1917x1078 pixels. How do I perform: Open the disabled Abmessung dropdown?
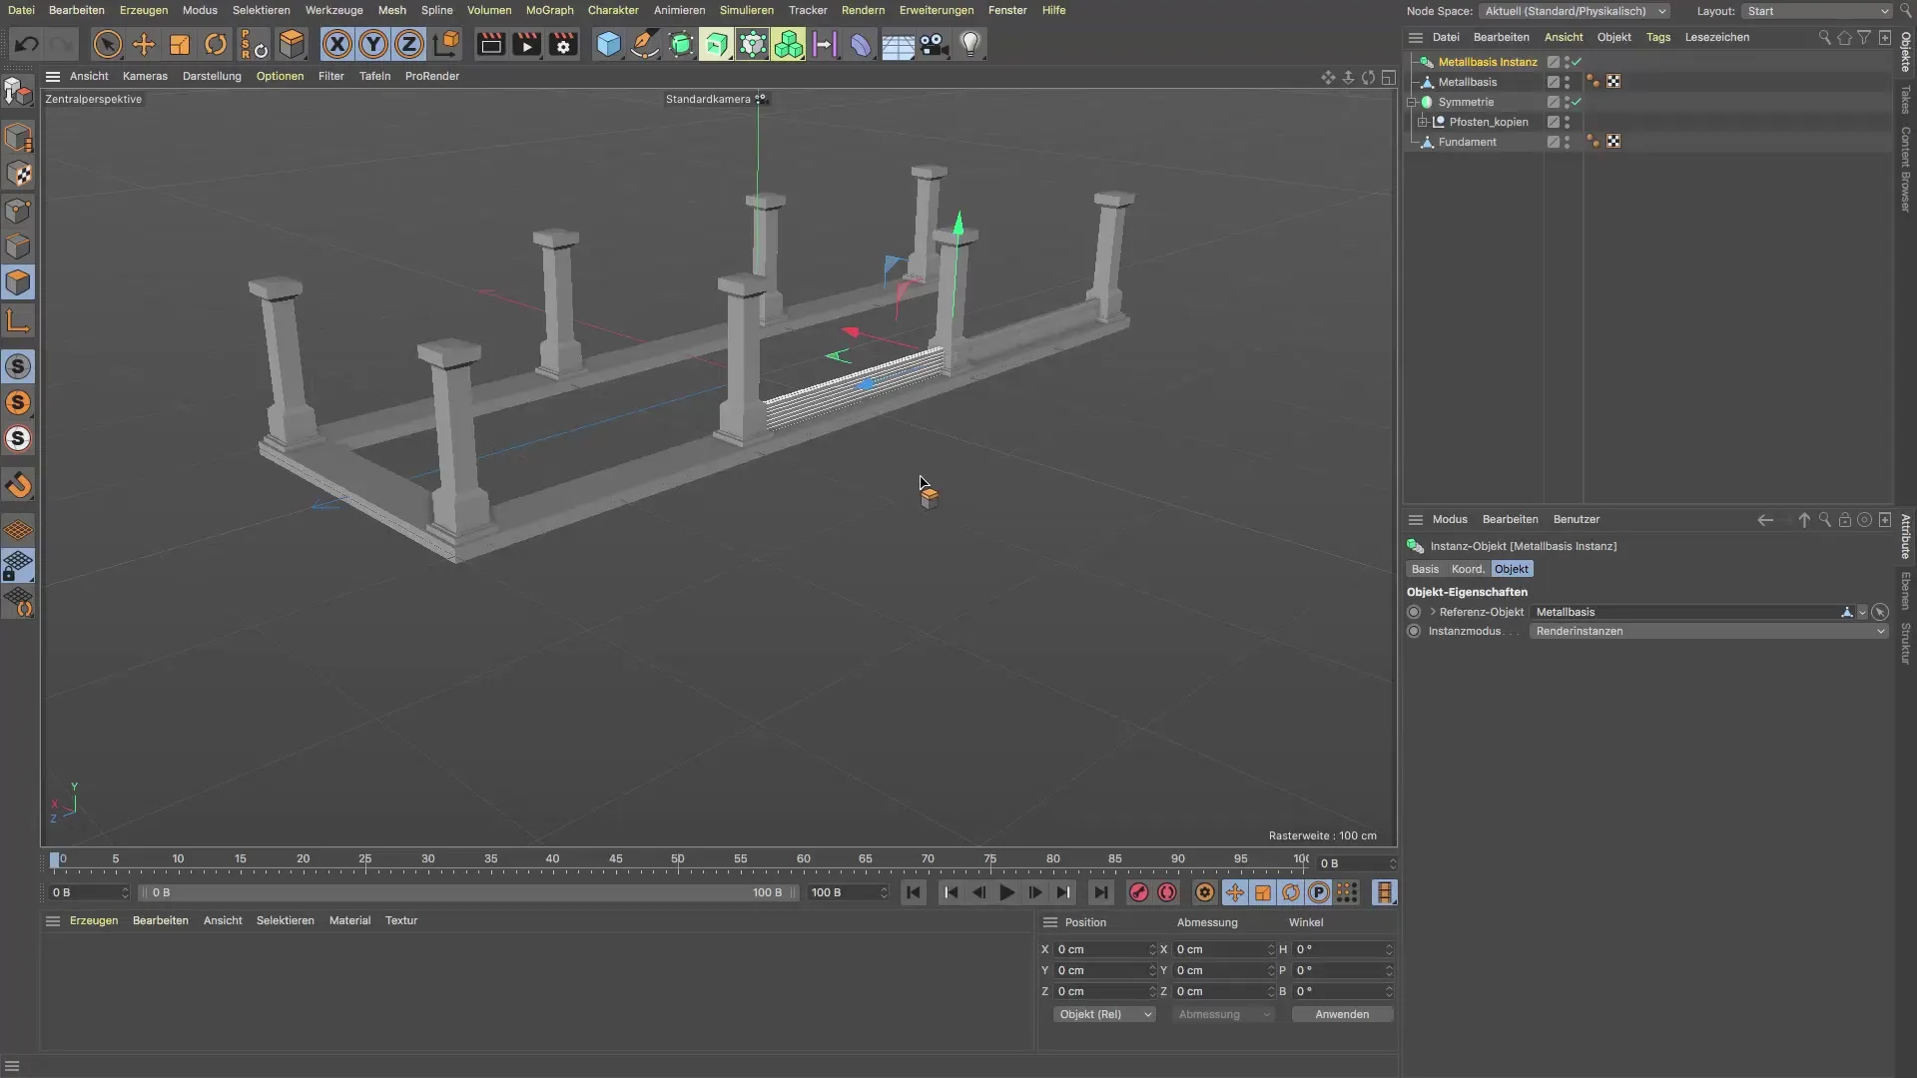pyautogui.click(x=1223, y=1014)
